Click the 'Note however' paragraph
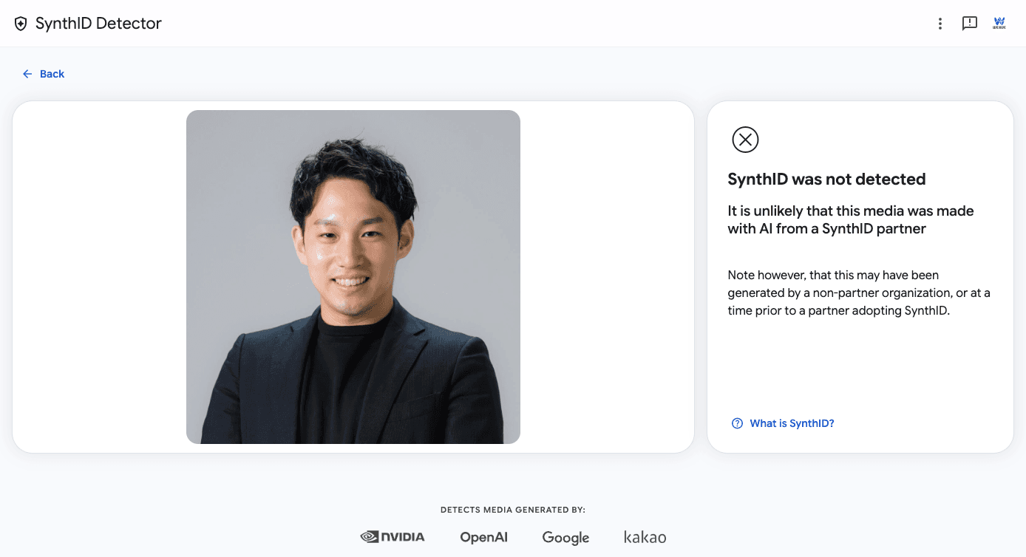 coord(859,293)
